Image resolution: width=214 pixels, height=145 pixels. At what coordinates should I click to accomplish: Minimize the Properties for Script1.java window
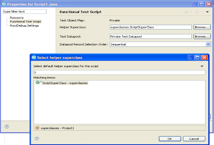195,4
